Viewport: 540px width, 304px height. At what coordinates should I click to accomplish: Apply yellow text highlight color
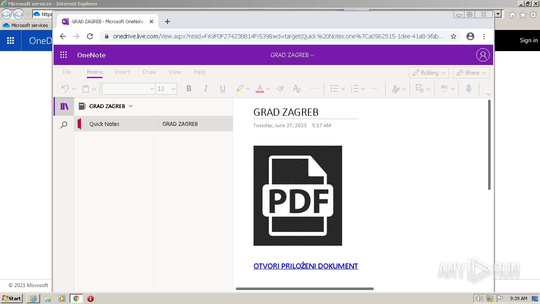tap(240, 89)
